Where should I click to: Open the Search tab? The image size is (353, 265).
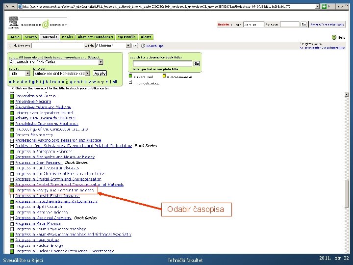[x=30, y=37]
